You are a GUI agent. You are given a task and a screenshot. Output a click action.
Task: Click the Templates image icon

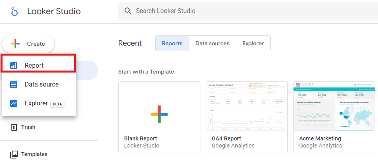(x=14, y=154)
